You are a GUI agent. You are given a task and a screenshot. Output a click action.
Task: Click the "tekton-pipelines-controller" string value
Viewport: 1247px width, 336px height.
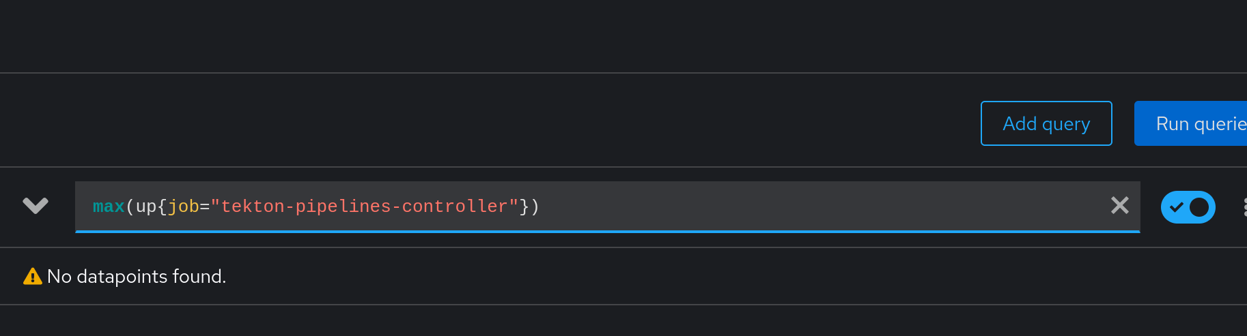pos(364,207)
